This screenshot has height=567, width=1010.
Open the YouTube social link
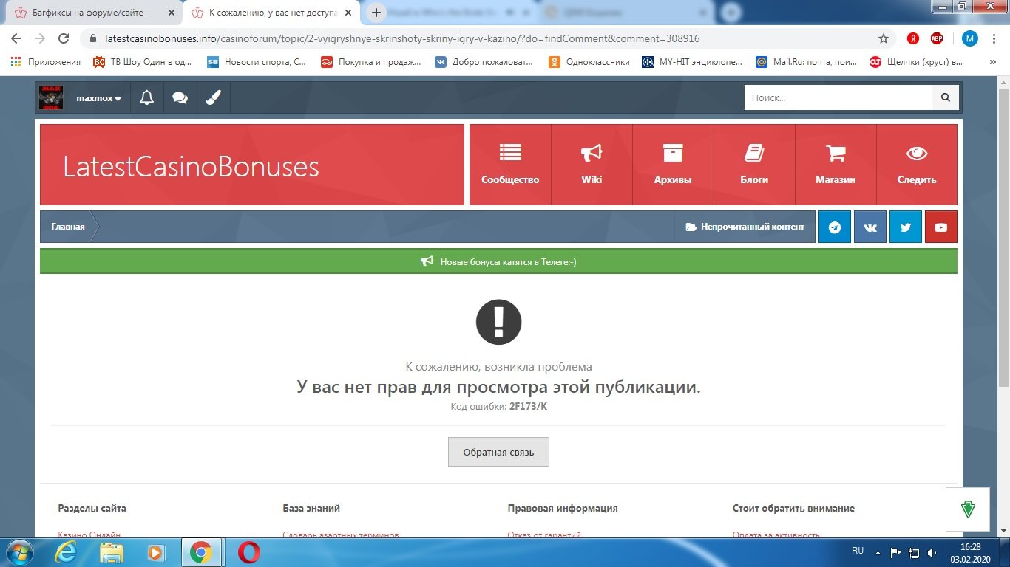pyautogui.click(x=940, y=227)
